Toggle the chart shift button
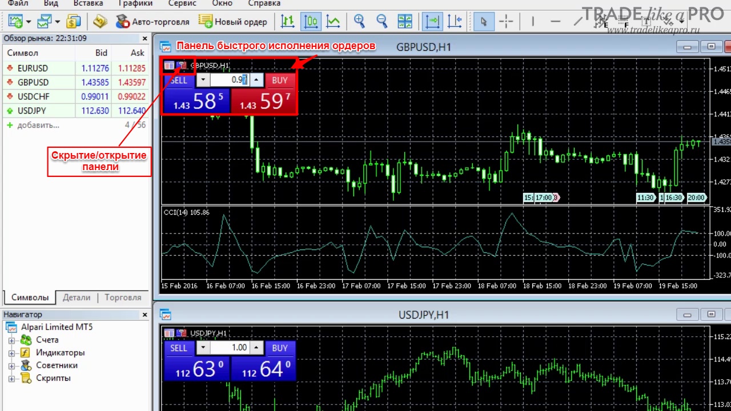The width and height of the screenshot is (731, 411). [x=455, y=22]
